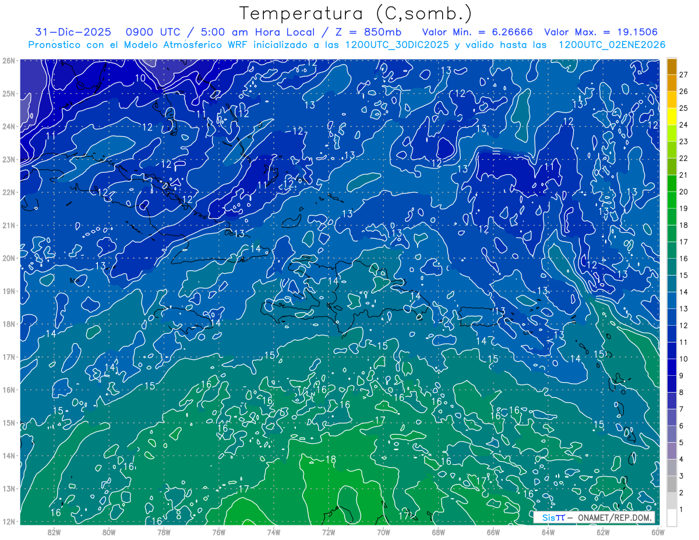Screen dimensions: 699x540
Task: Click the '19N' latitude axis label
Action: (9, 291)
